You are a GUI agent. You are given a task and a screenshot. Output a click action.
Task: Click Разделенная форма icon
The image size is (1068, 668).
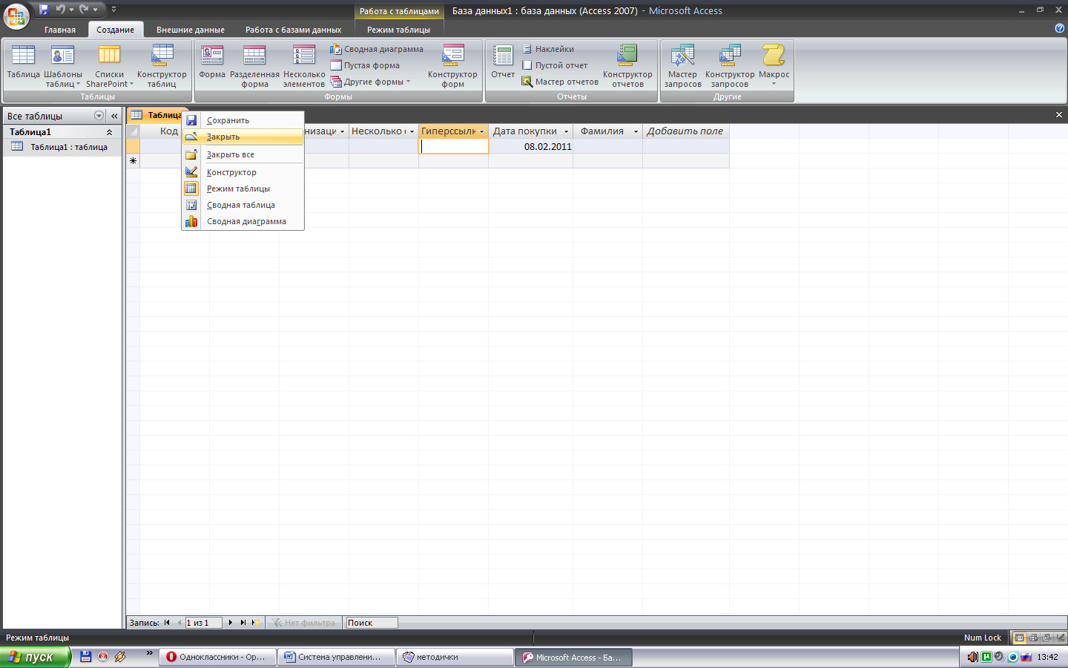(x=254, y=66)
